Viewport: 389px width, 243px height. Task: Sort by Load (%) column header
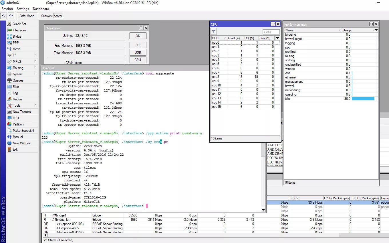coord(235,38)
